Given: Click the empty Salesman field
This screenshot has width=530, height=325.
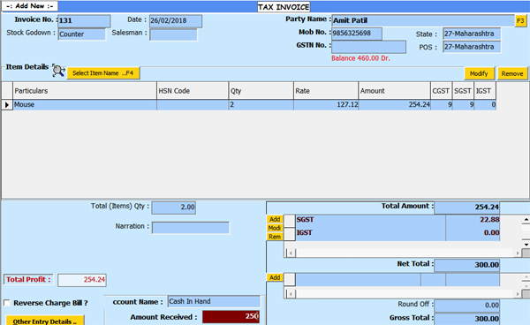Looking at the screenshot, I should pos(173,34).
